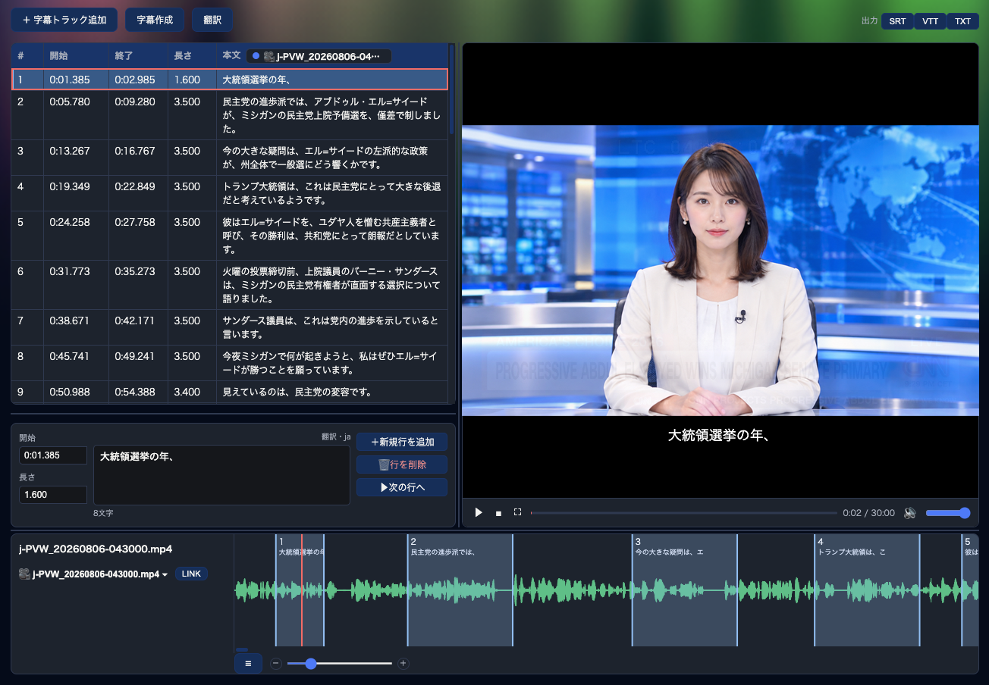The image size is (989, 685).
Task: Go to next row with 次の行へ
Action: point(402,487)
